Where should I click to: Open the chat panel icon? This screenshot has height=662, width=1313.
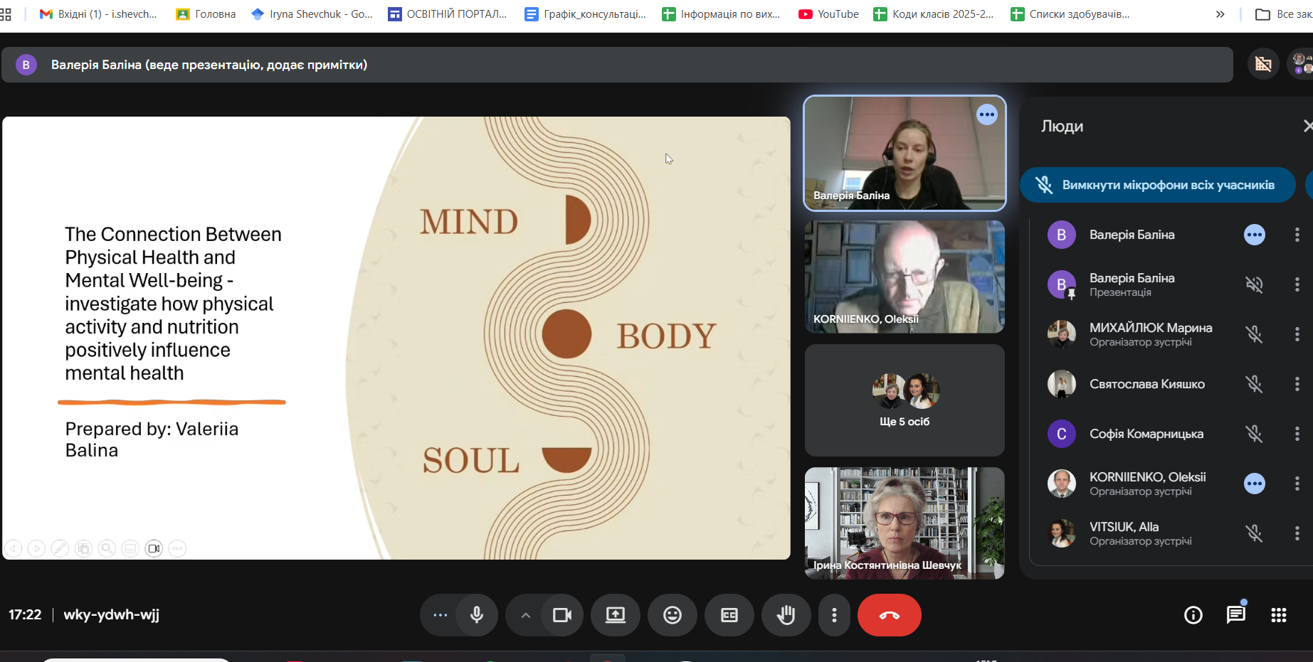tap(1235, 615)
